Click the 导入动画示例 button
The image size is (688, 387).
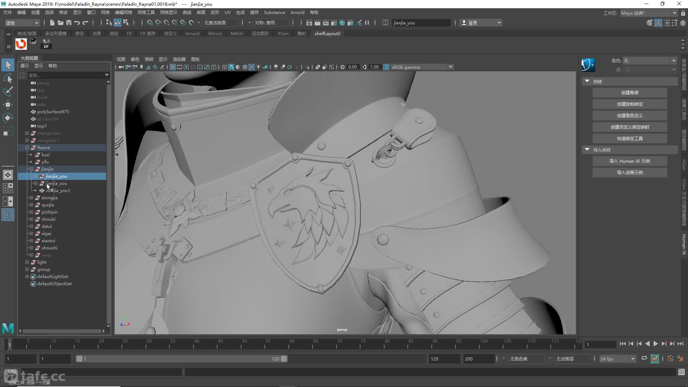pyautogui.click(x=630, y=172)
